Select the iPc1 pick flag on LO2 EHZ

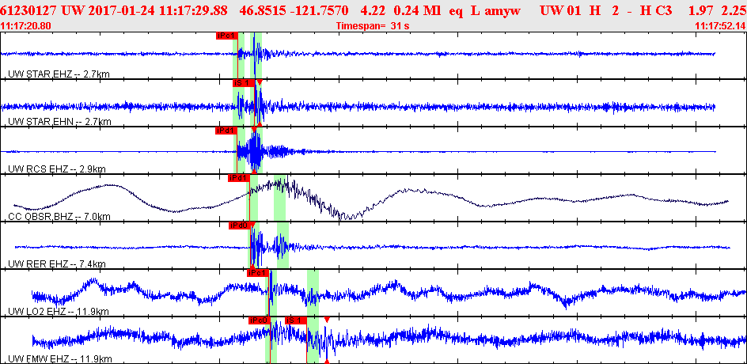click(258, 273)
